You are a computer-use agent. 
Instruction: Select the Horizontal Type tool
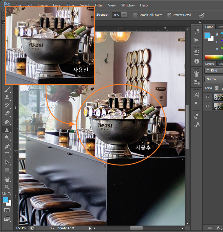(x=7, y=154)
